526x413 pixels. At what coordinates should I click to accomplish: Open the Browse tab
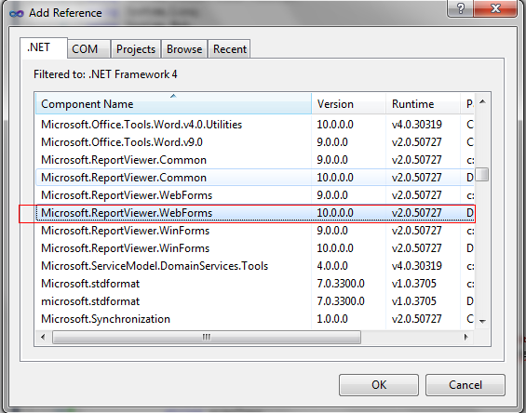coord(184,49)
